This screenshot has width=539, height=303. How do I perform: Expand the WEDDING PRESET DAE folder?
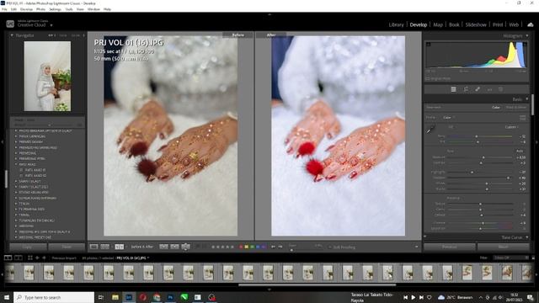coord(16,237)
